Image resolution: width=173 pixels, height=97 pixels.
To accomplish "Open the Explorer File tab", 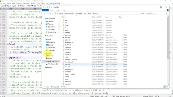I will tap(45, 10).
